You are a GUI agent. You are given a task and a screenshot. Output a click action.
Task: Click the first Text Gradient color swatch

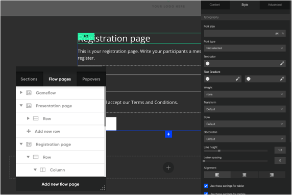pyautogui.click(x=207, y=79)
